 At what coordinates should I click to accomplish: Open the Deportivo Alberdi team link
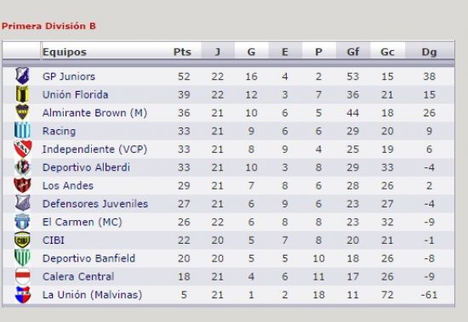(86, 167)
